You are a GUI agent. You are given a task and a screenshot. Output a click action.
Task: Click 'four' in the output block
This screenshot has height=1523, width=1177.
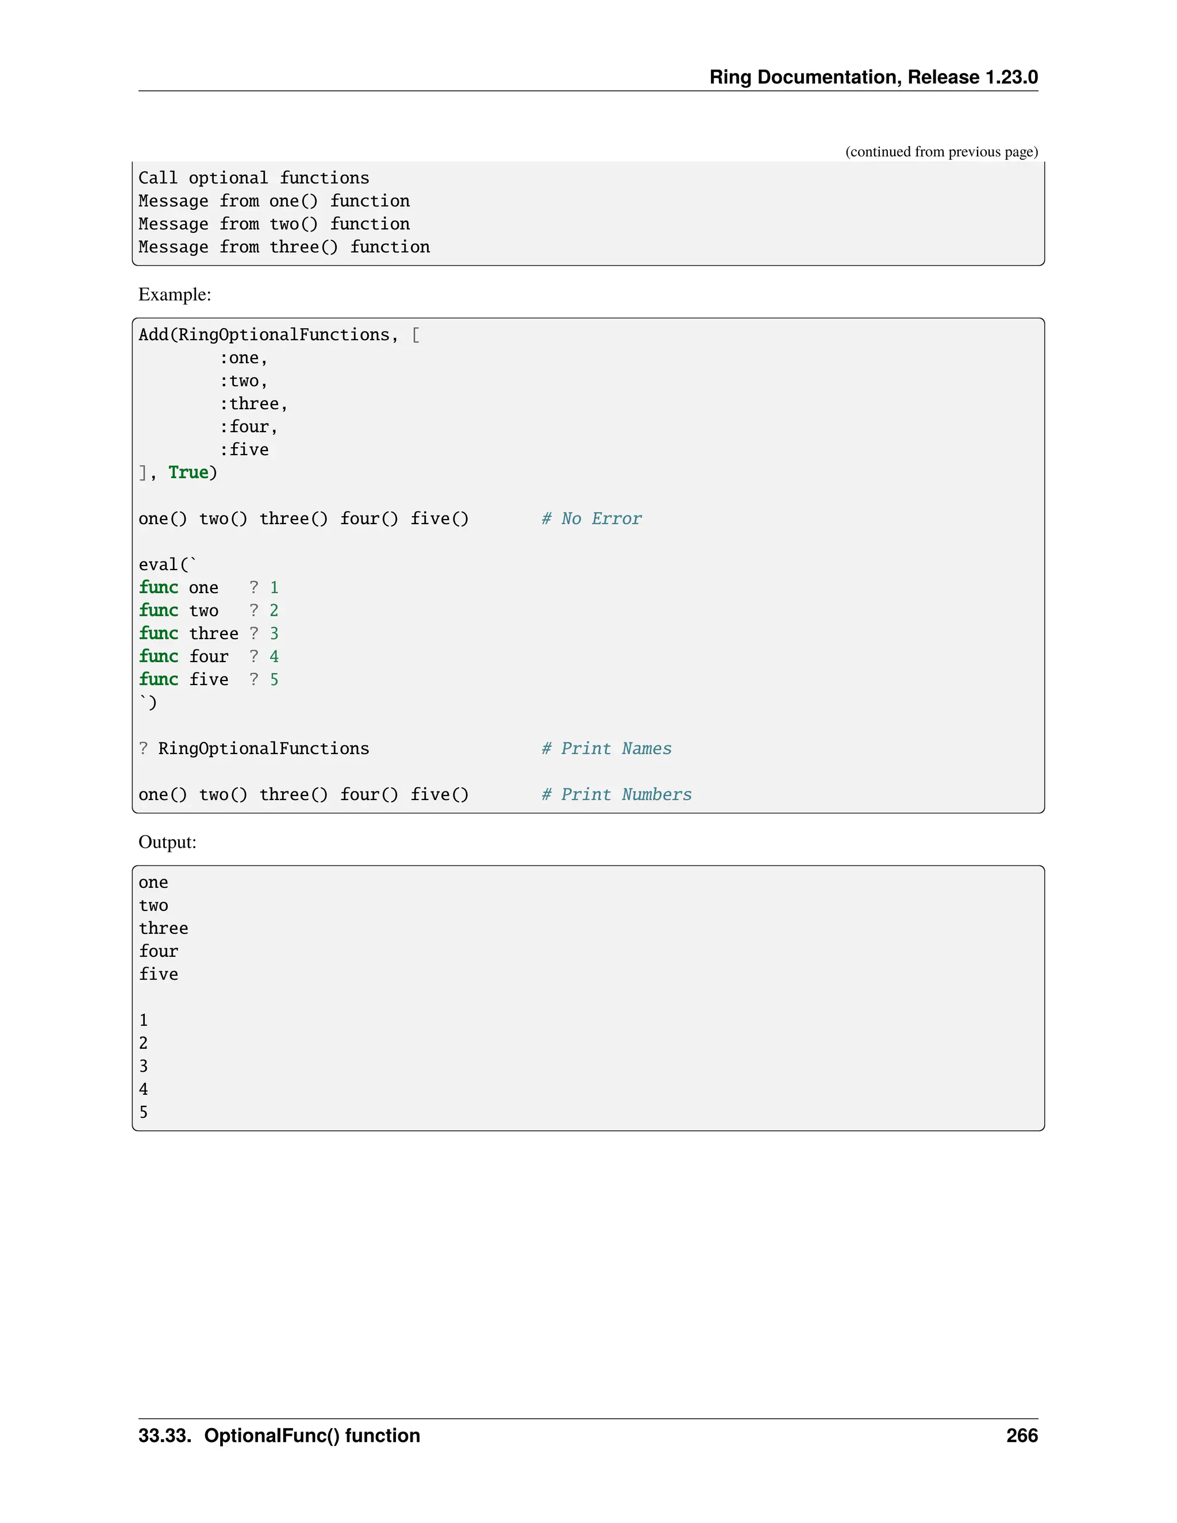(x=158, y=951)
